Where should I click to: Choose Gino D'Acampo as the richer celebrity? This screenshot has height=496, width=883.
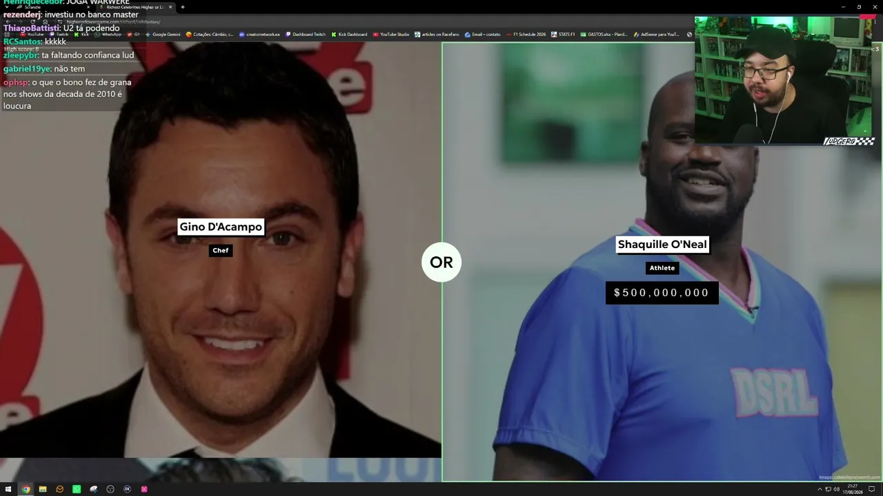pos(221,250)
